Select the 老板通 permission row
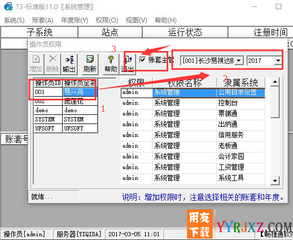293x240 pixels. (x=193, y=146)
